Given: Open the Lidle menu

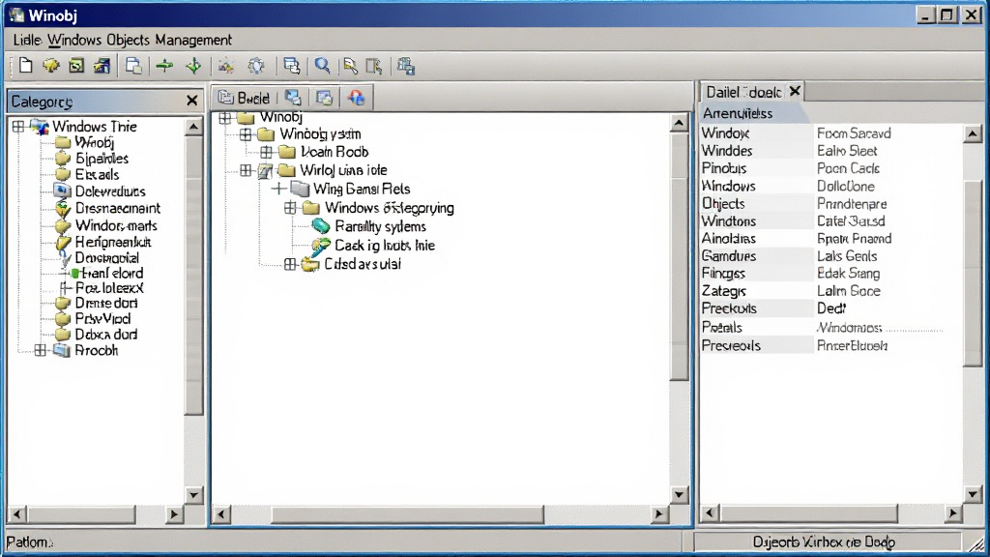Looking at the screenshot, I should [28, 40].
